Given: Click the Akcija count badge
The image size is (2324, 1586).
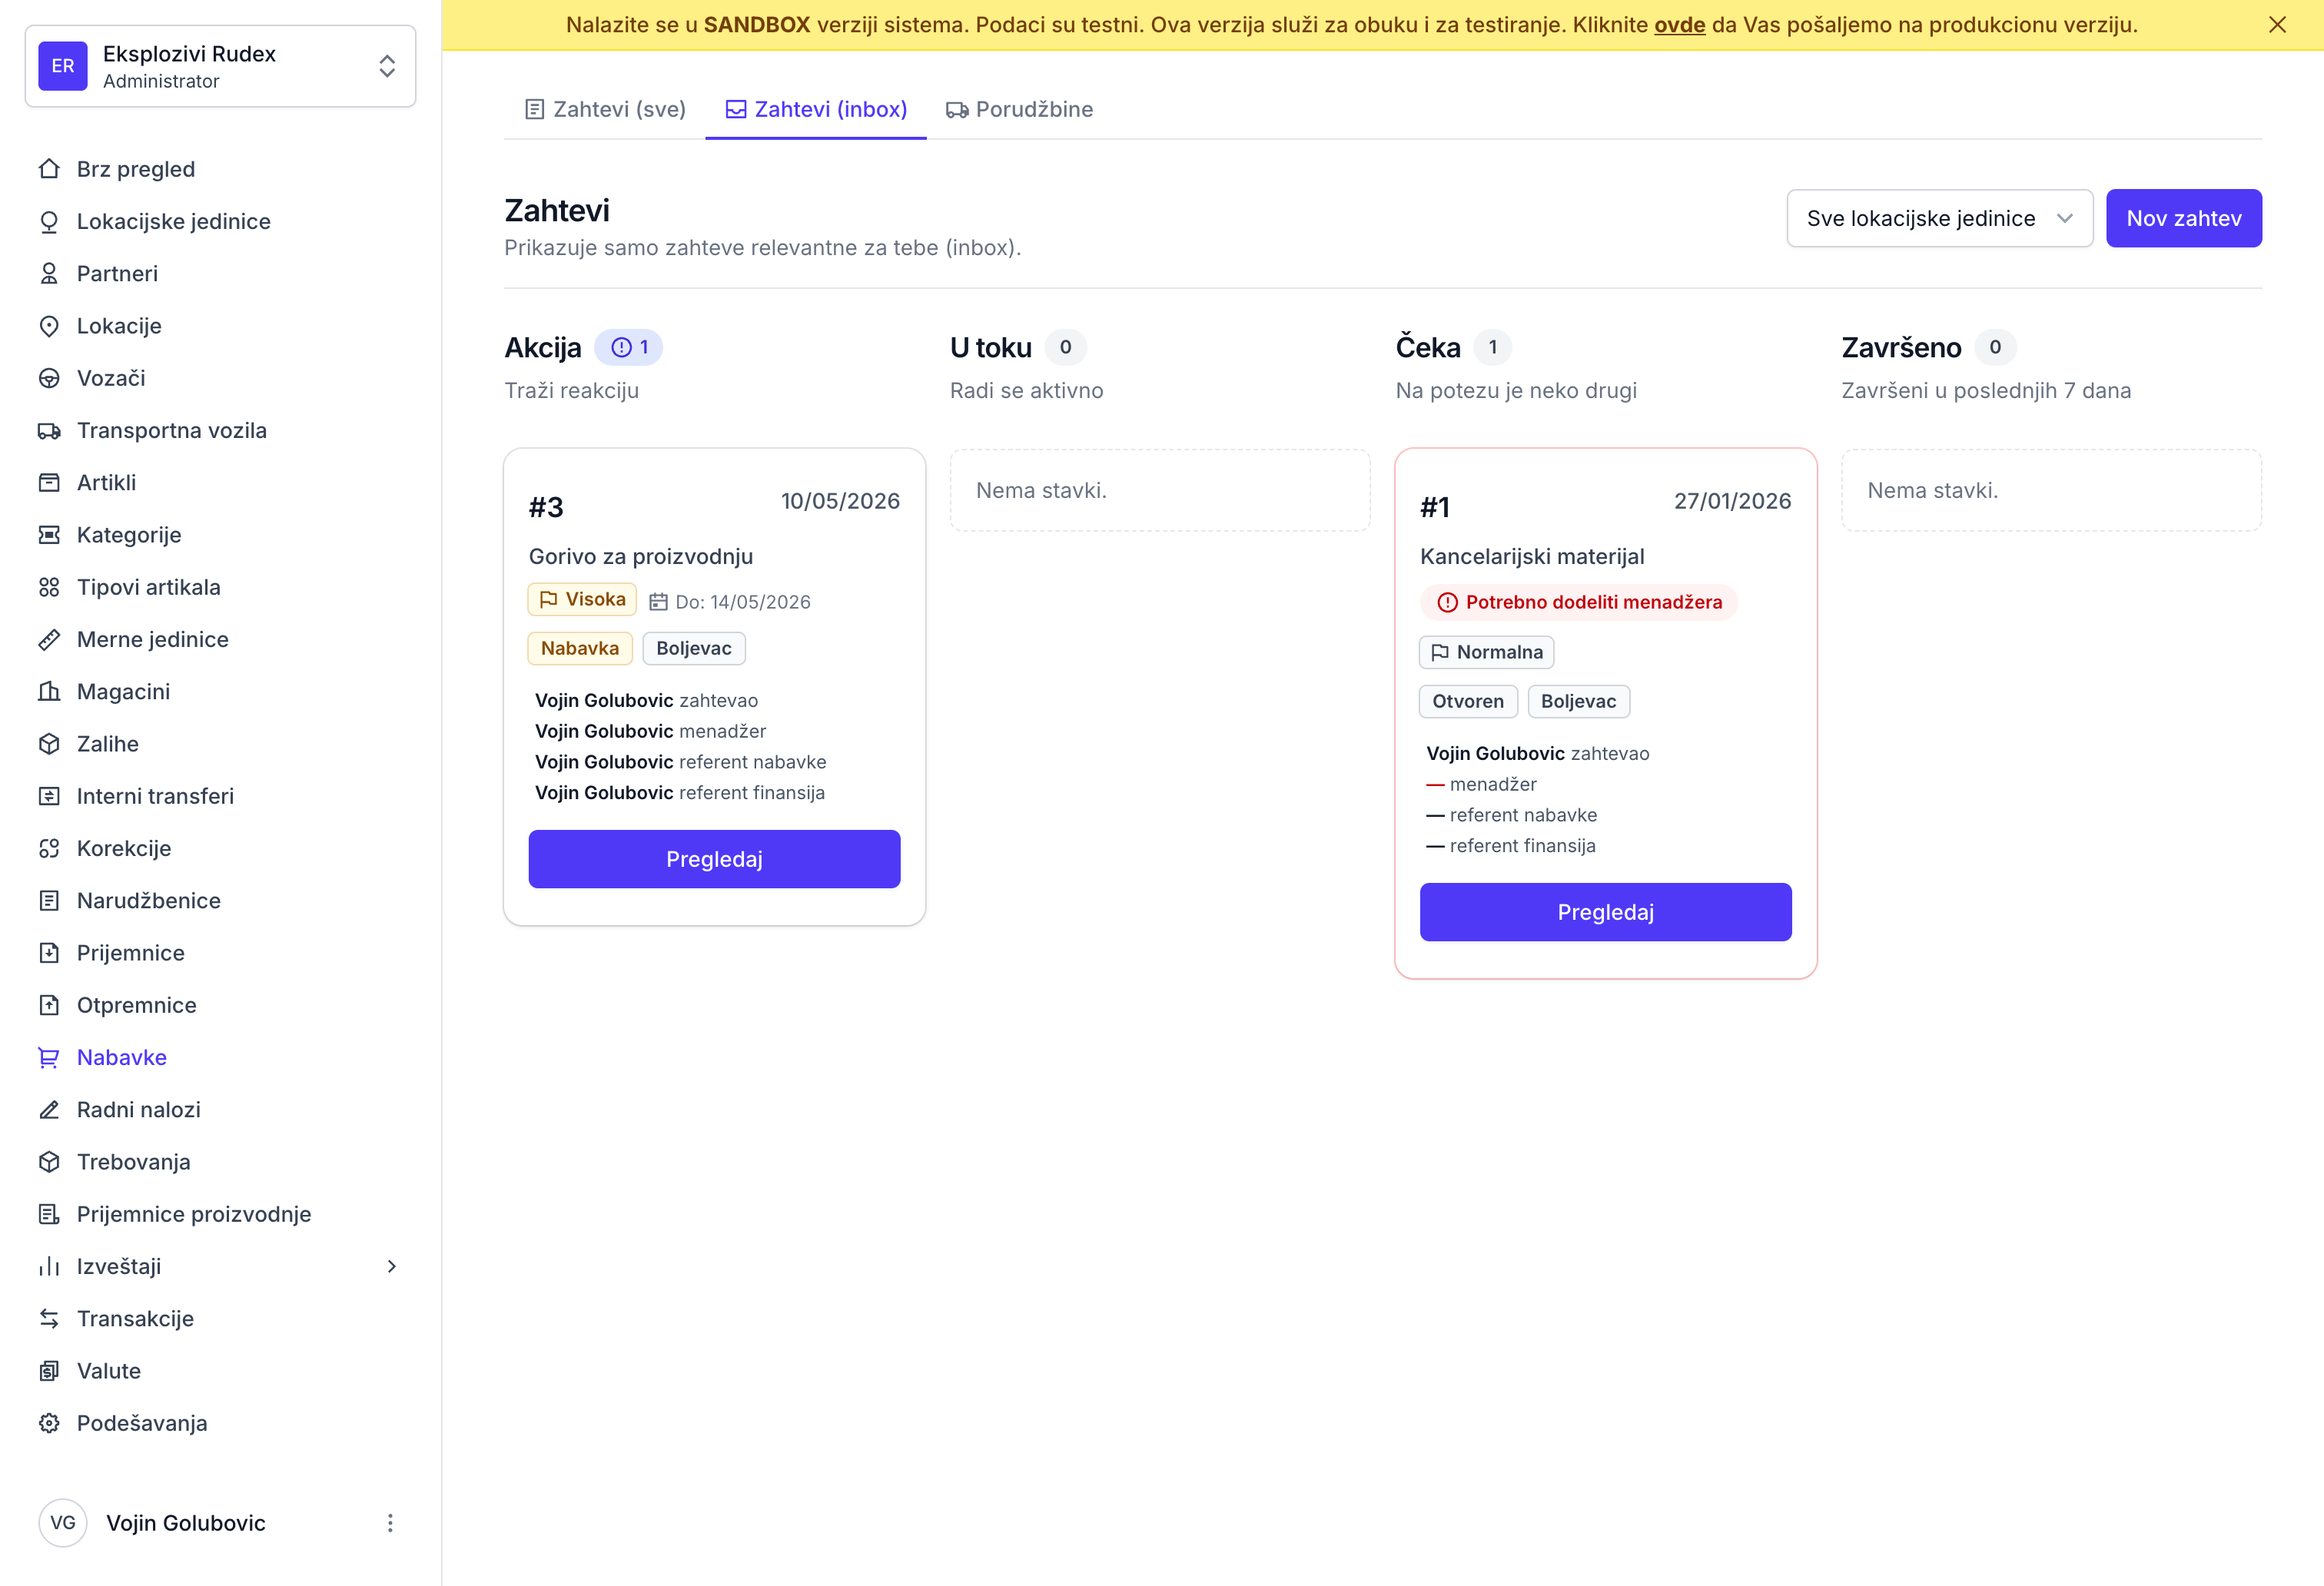Looking at the screenshot, I should tap(629, 347).
